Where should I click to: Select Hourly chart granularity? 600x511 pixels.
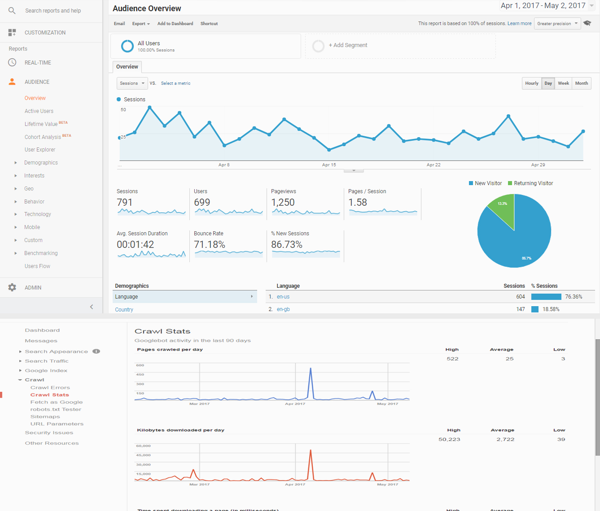(x=532, y=83)
